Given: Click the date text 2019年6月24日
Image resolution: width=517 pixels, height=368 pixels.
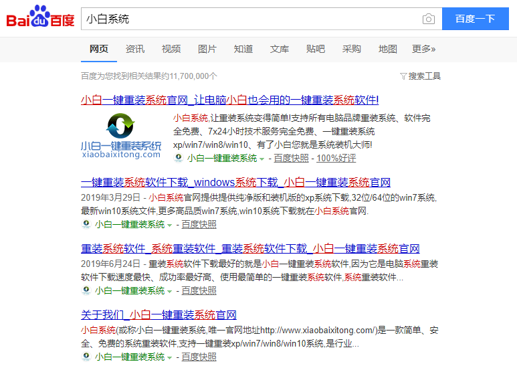Looking at the screenshot, I should pyautogui.click(x=111, y=264).
